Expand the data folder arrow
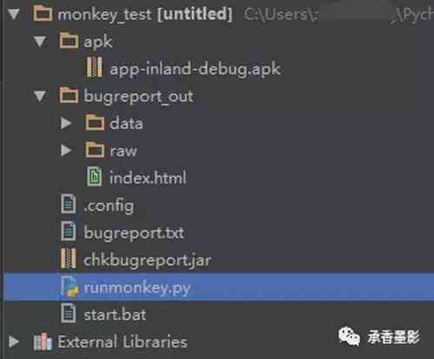The width and height of the screenshot is (434, 359). (x=66, y=123)
